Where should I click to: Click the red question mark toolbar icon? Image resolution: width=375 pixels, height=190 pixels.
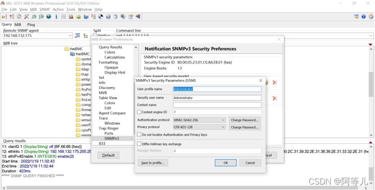[x=11, y=17]
